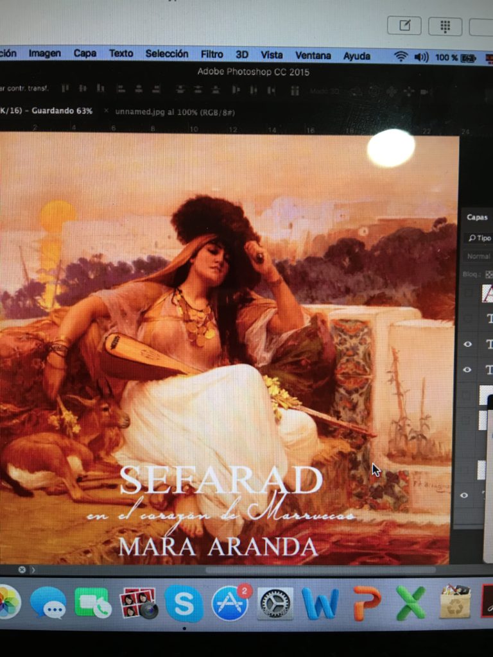The width and height of the screenshot is (493, 657).
Task: Open the Filtro menu
Action: pyautogui.click(x=212, y=55)
